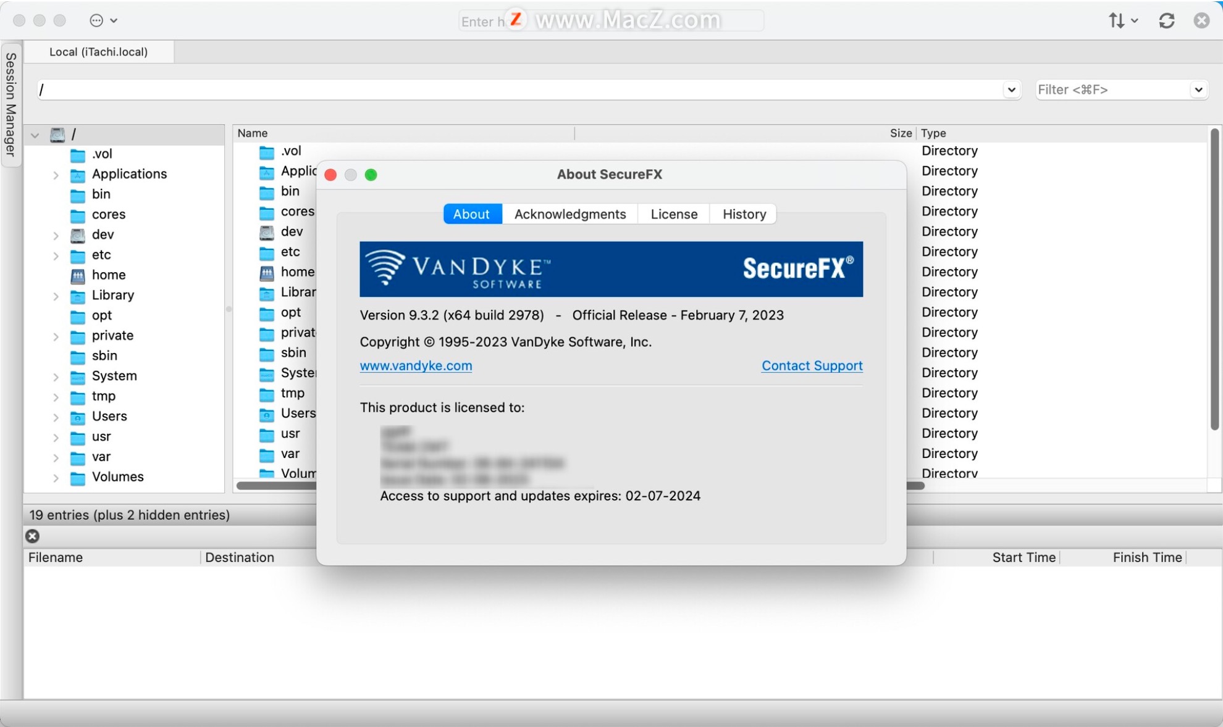
Task: Click the Users folder icon in tree
Action: 78,417
